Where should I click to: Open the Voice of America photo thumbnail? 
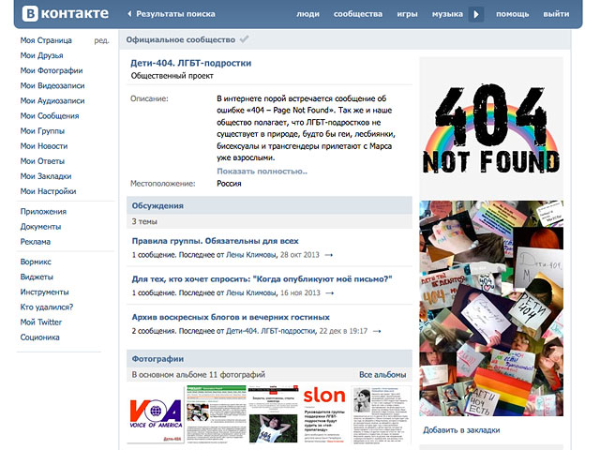pos(155,414)
